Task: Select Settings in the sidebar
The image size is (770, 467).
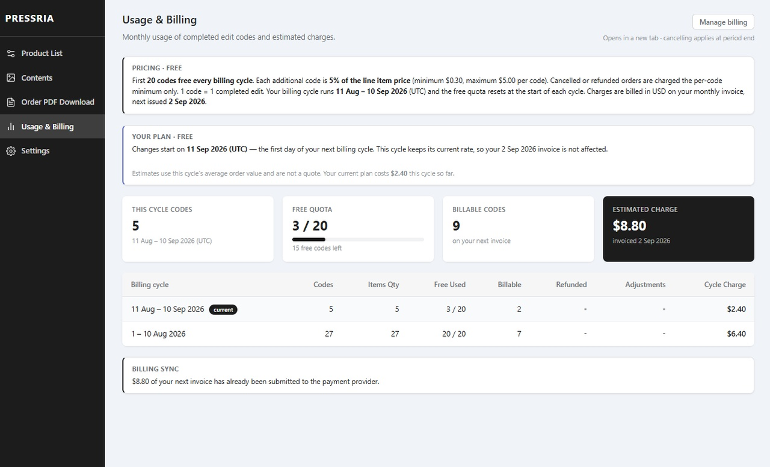Action: point(52,151)
